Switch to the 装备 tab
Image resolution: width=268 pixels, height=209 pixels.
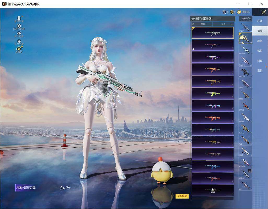click(x=260, y=41)
